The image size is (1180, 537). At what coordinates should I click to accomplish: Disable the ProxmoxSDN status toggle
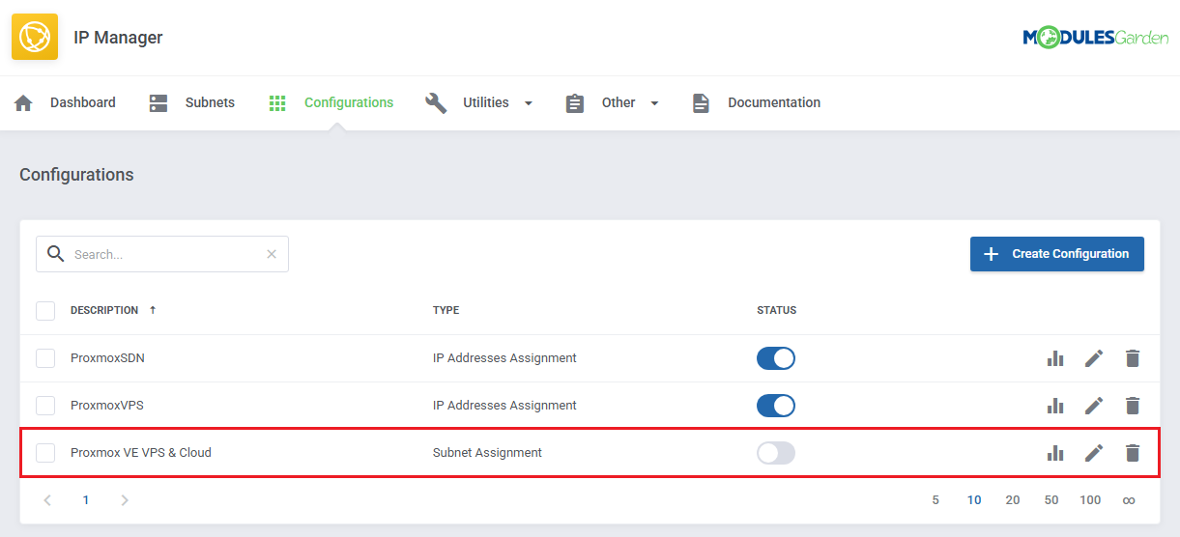coord(775,358)
